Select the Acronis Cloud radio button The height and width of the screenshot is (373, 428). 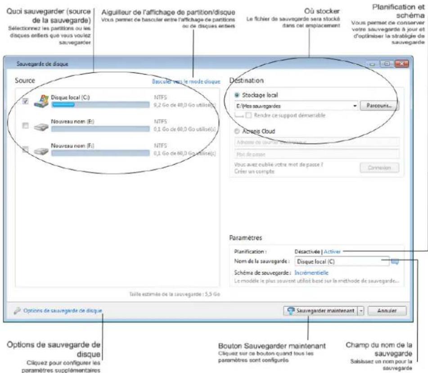237,131
